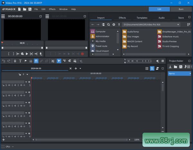Open right preview monitor hamburger menu
Screen dimensions: 193x150
tap(47, 16)
